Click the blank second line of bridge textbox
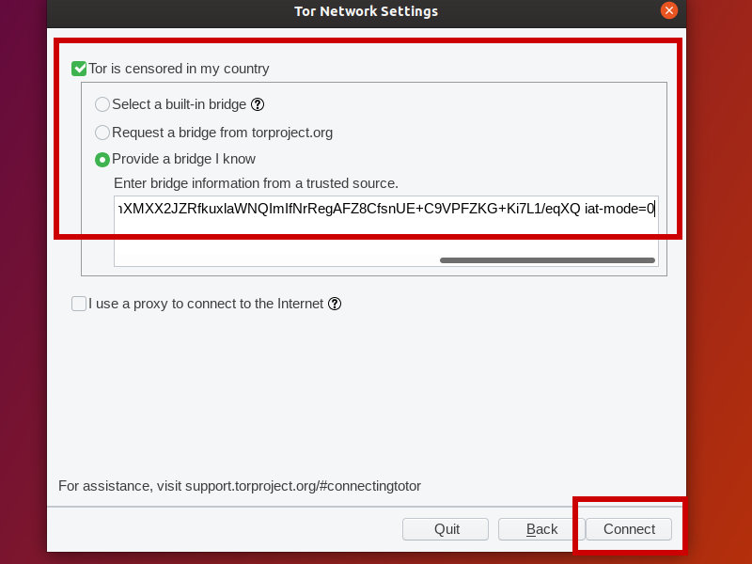 tap(376, 235)
